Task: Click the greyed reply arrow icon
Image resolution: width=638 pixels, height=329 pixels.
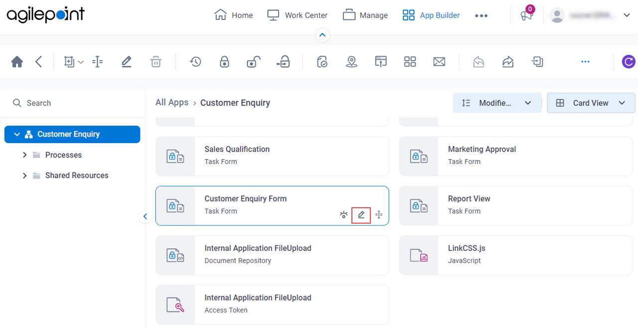Action: (478, 62)
